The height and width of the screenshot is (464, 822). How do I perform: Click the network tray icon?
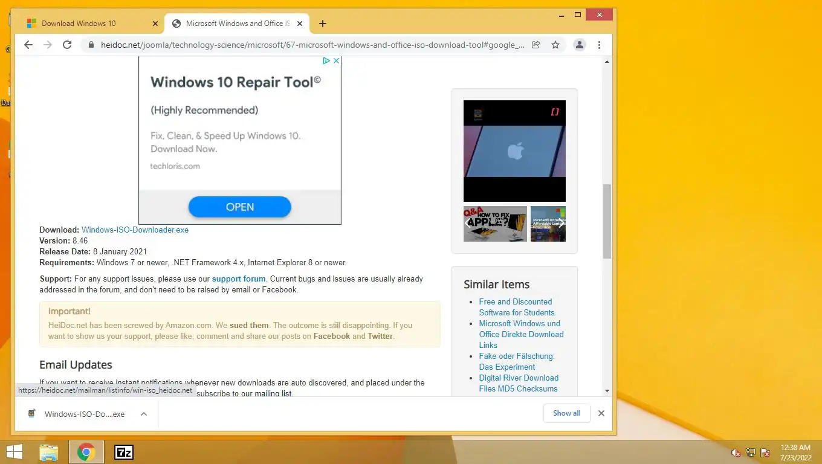point(751,453)
